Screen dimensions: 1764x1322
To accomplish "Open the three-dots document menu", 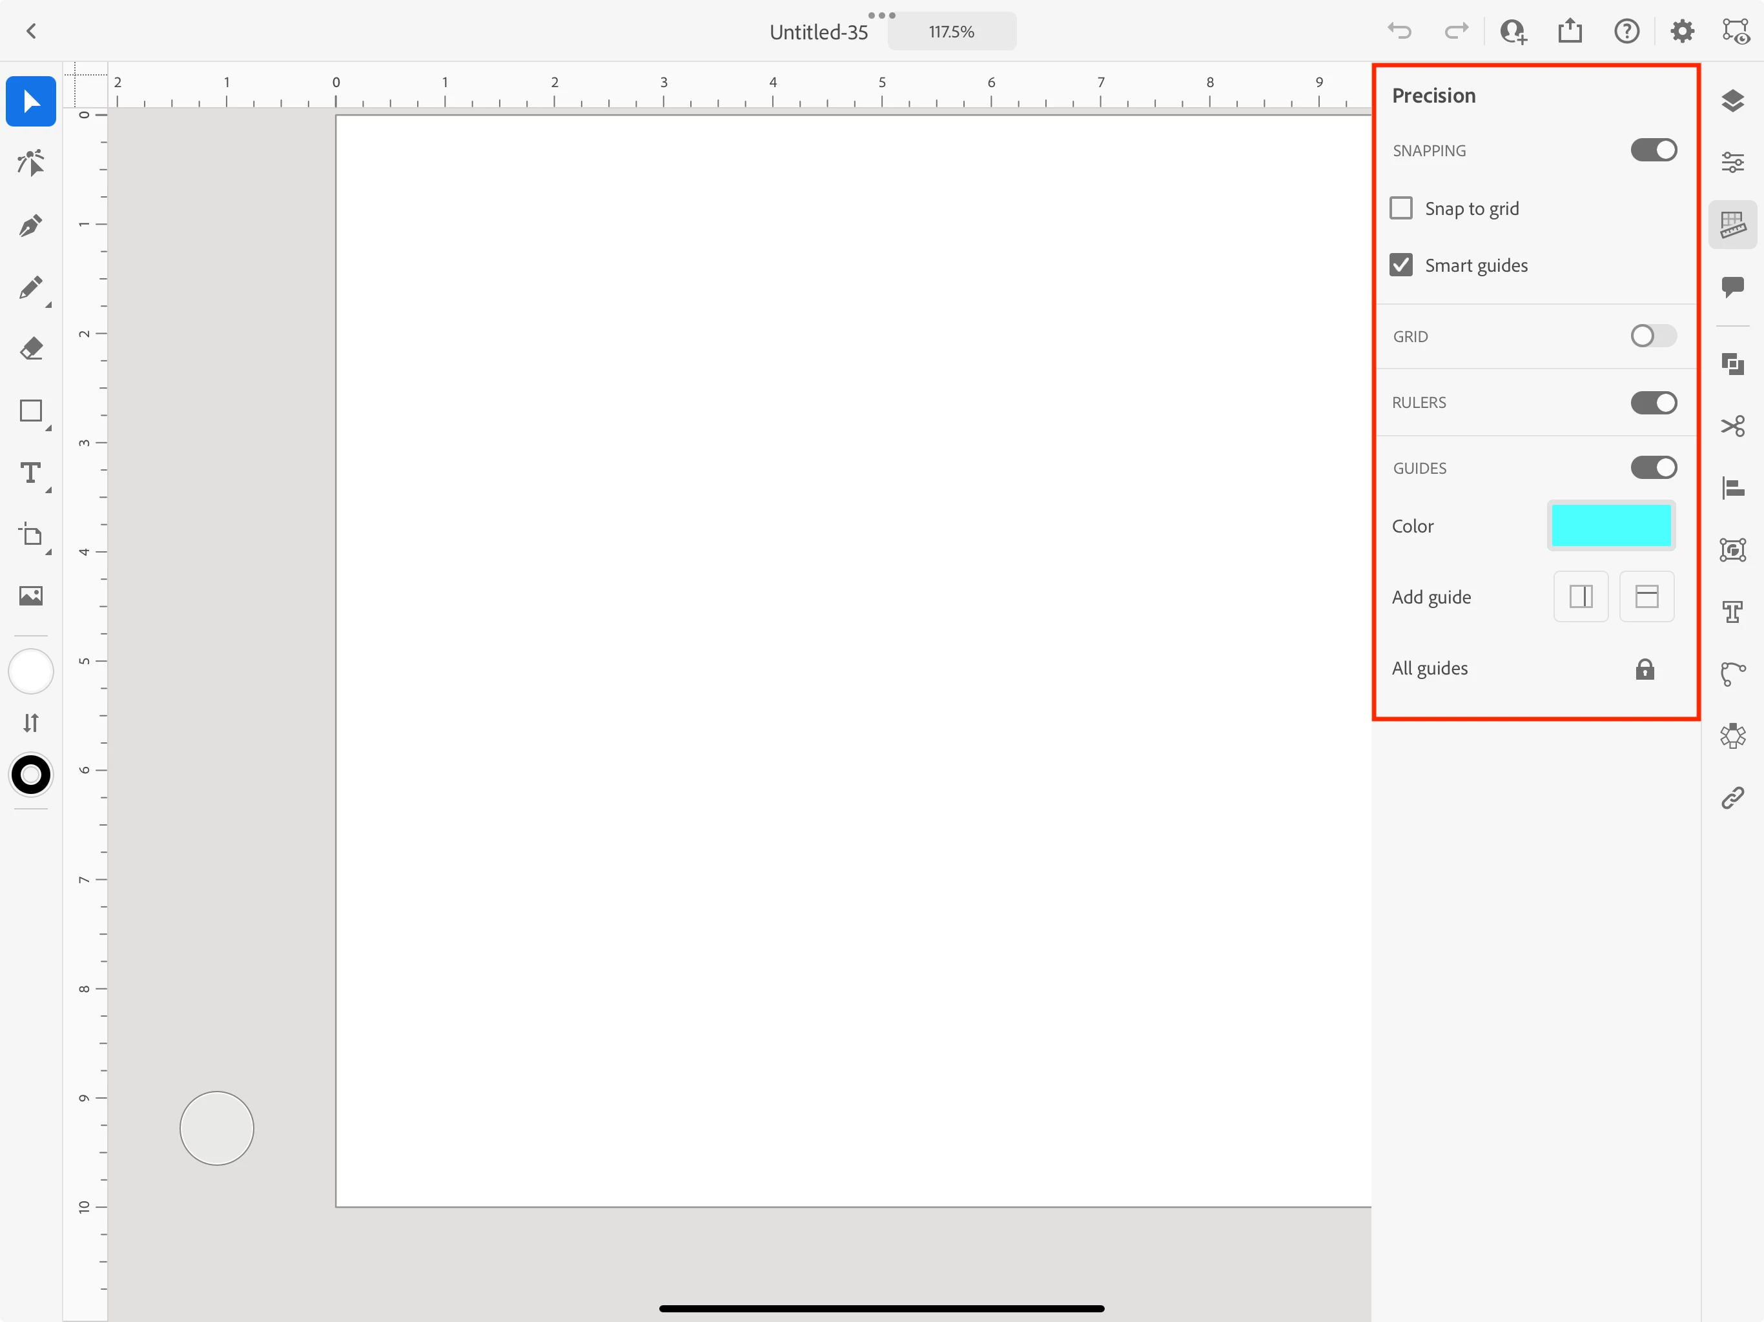I will pyautogui.click(x=881, y=15).
